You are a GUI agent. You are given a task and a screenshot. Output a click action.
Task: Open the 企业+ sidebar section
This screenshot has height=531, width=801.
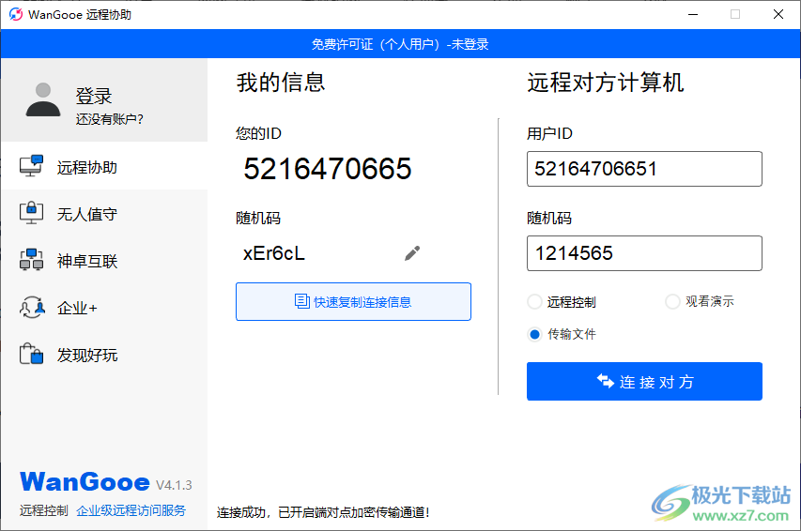[104, 308]
